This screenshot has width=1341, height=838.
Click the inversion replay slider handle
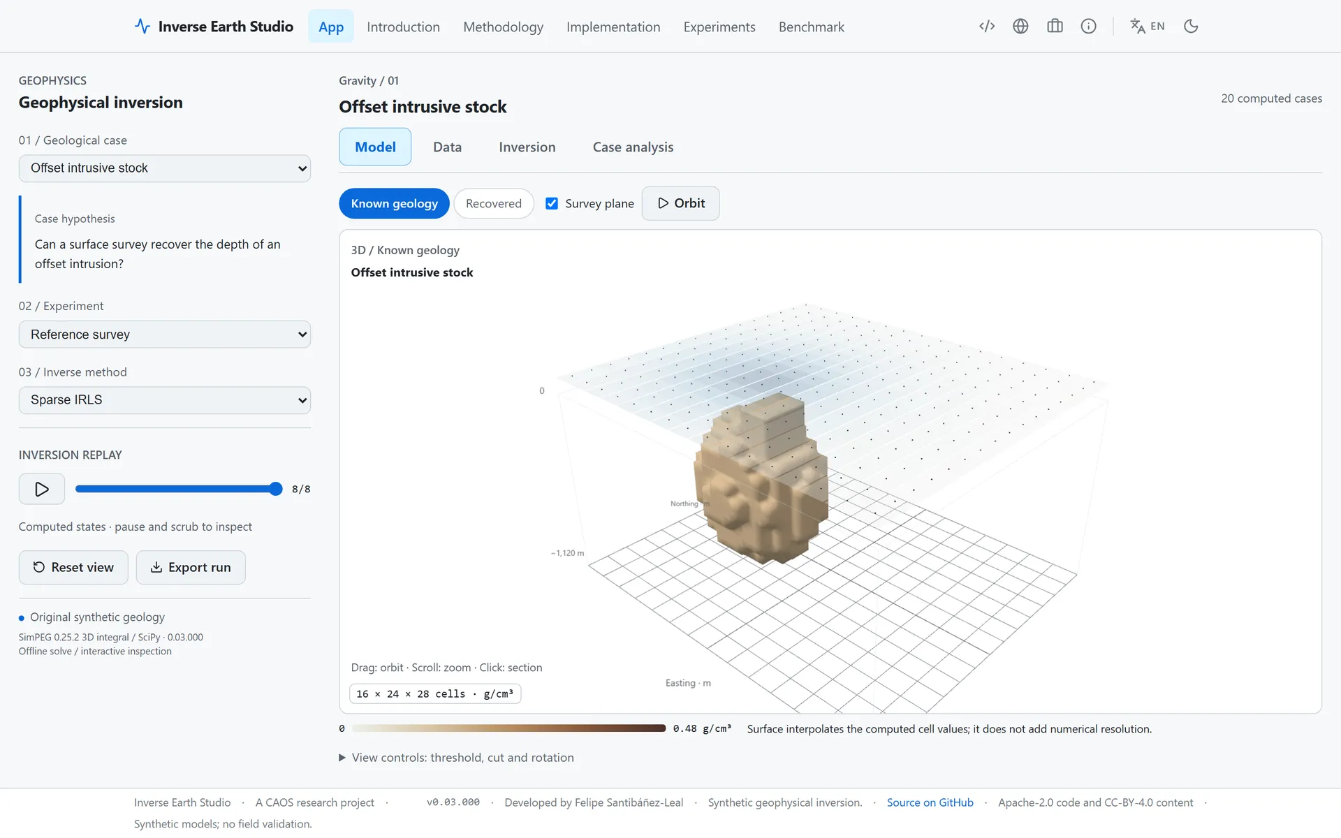click(276, 489)
